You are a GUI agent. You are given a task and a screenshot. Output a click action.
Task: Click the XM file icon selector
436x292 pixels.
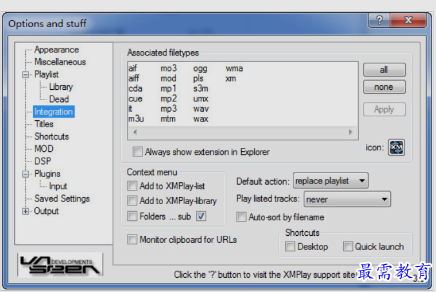(x=396, y=147)
